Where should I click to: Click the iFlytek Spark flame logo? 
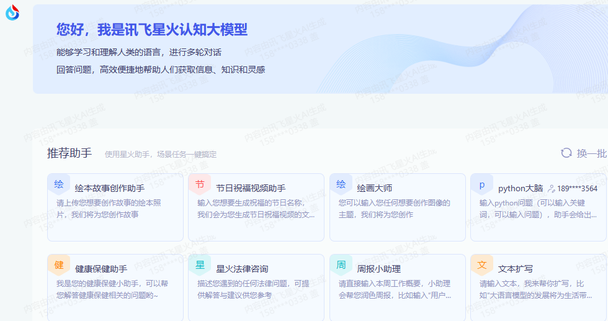[x=12, y=12]
